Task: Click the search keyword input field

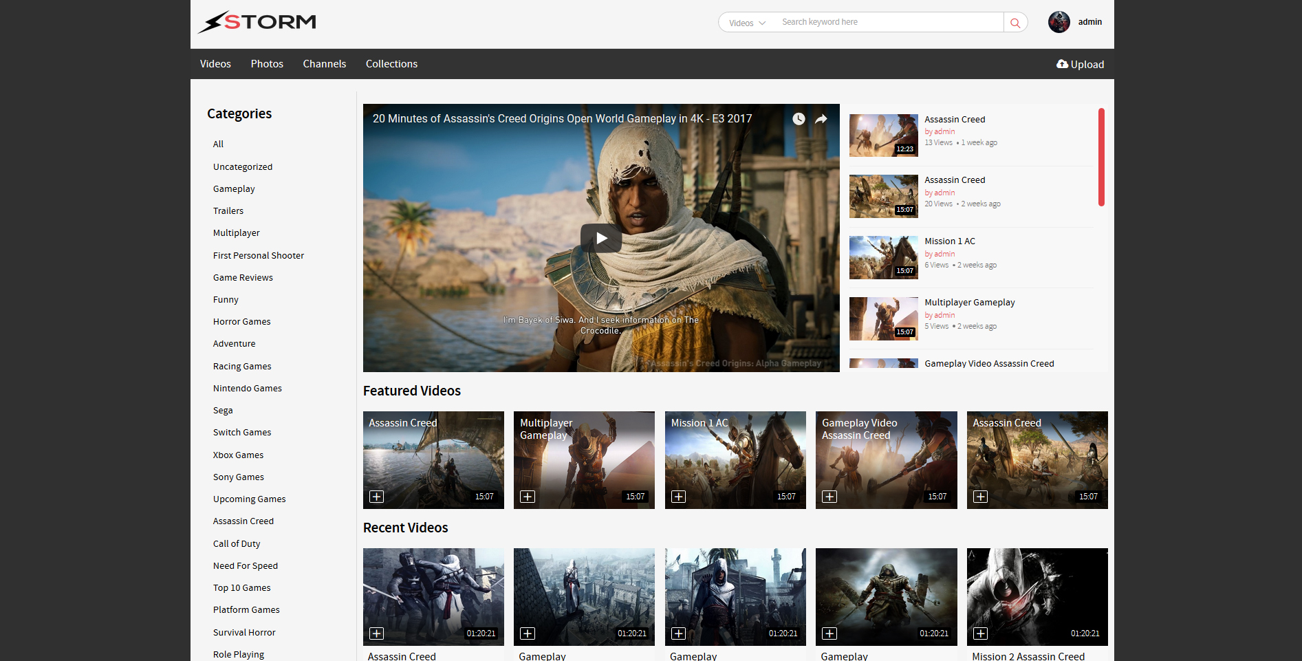Action: coord(889,22)
